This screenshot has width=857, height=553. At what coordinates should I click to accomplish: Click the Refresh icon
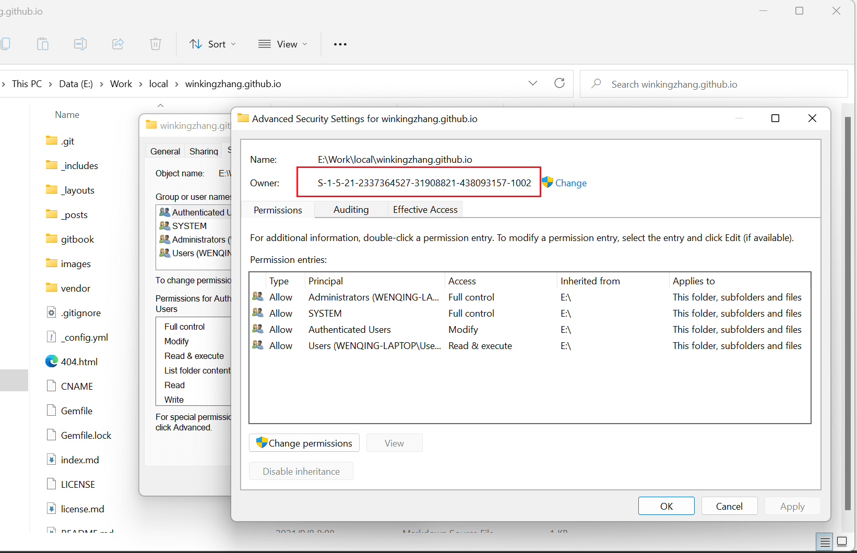click(560, 83)
